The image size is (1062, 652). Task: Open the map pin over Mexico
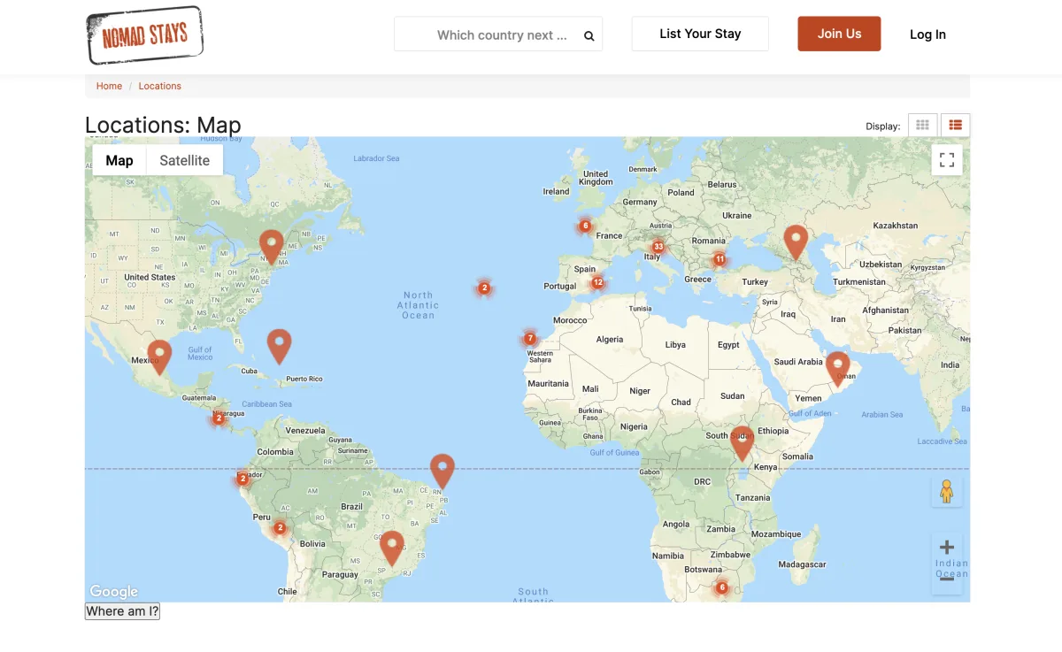pos(159,357)
